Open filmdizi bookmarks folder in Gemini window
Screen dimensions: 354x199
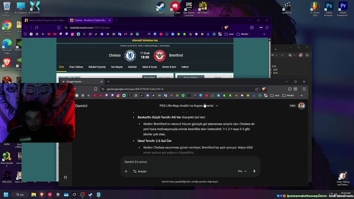[288, 96]
